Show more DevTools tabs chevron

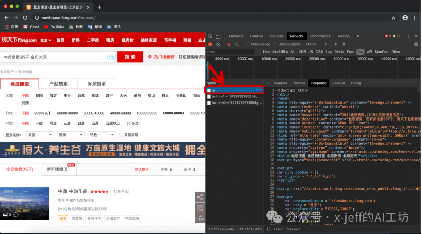tap(358, 36)
